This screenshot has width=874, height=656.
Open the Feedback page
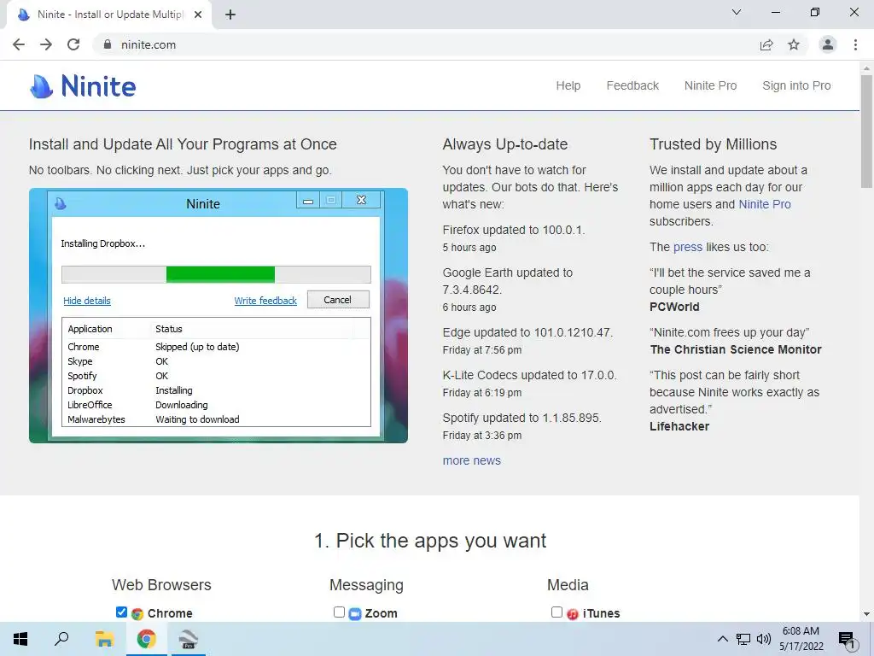point(632,86)
